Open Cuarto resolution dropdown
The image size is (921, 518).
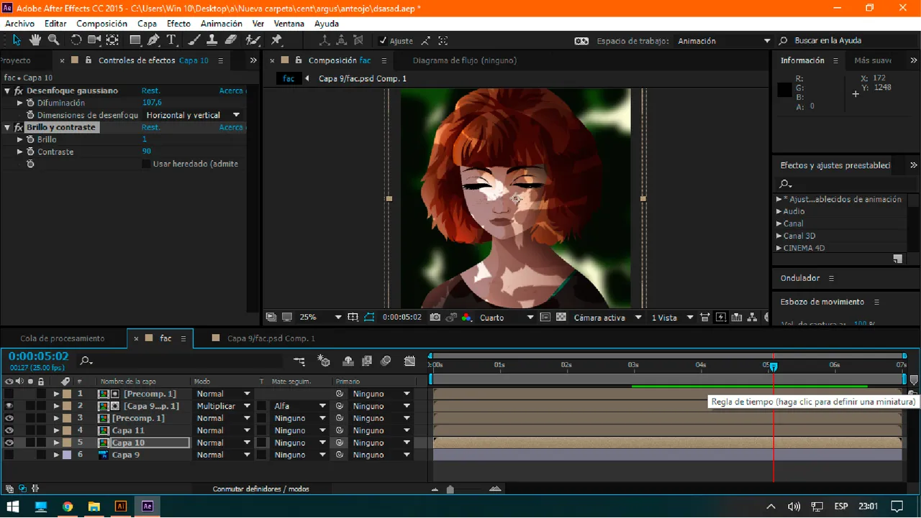pyautogui.click(x=507, y=317)
